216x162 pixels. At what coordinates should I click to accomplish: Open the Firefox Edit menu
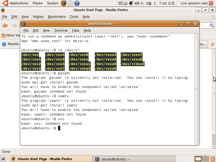click(14, 17)
